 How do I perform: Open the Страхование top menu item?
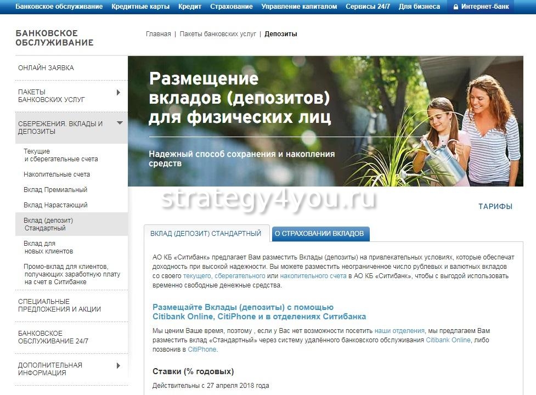tap(232, 7)
